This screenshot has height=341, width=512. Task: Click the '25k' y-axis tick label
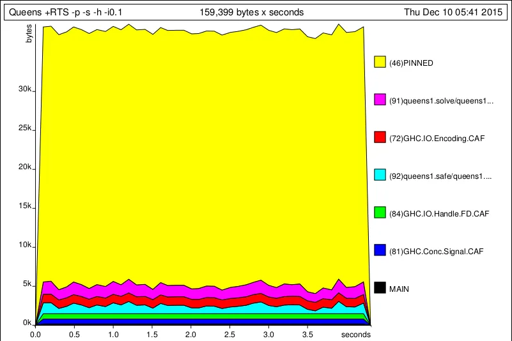point(25,128)
